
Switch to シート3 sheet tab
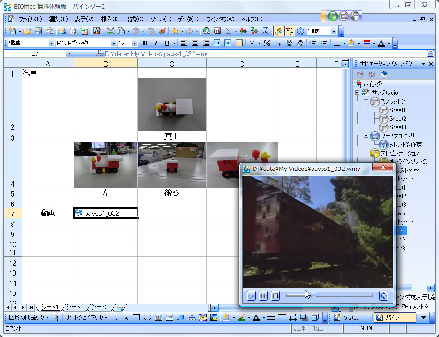point(99,307)
